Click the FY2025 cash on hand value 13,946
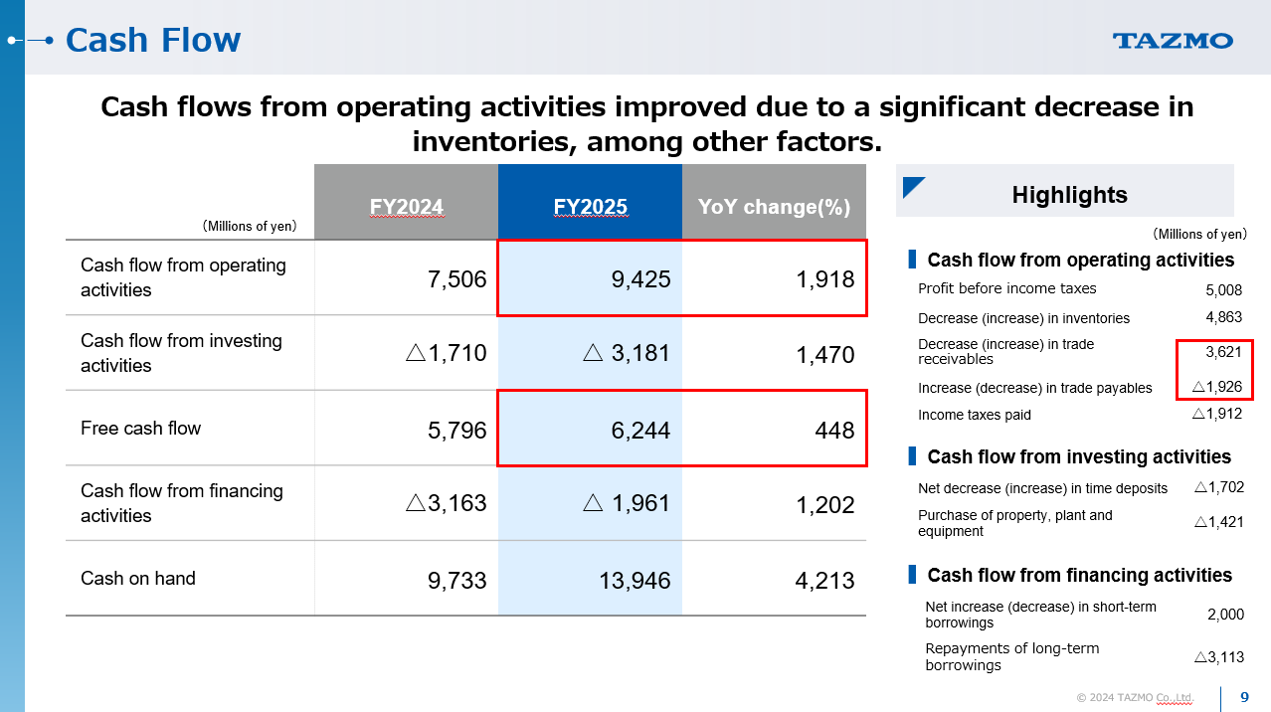The width and height of the screenshot is (1271, 712). (635, 581)
